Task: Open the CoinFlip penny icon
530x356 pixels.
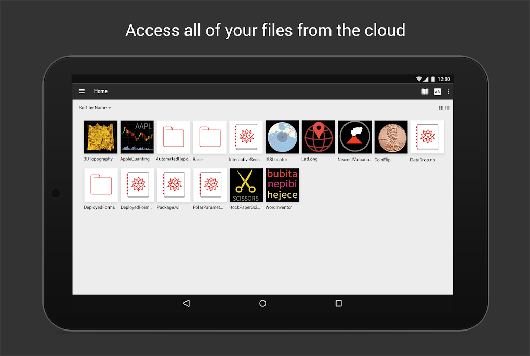Action: click(391, 137)
